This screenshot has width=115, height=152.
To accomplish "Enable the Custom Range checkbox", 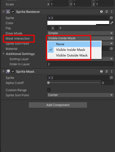I will tap(49, 90).
